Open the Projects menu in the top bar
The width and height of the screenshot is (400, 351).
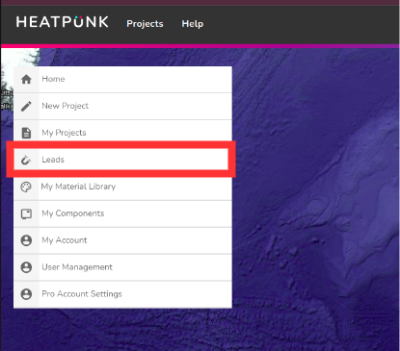coord(145,24)
